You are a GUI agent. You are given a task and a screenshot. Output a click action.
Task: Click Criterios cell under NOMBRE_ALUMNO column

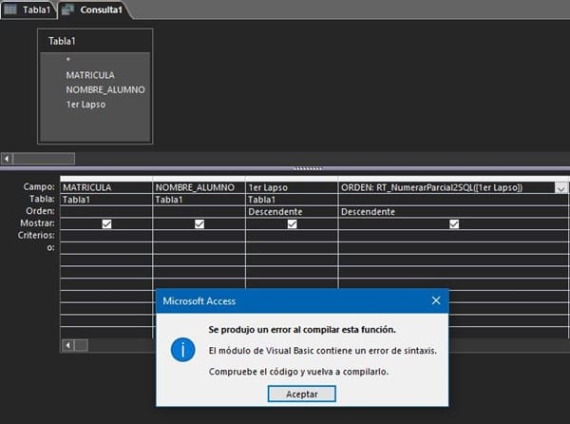(x=199, y=236)
